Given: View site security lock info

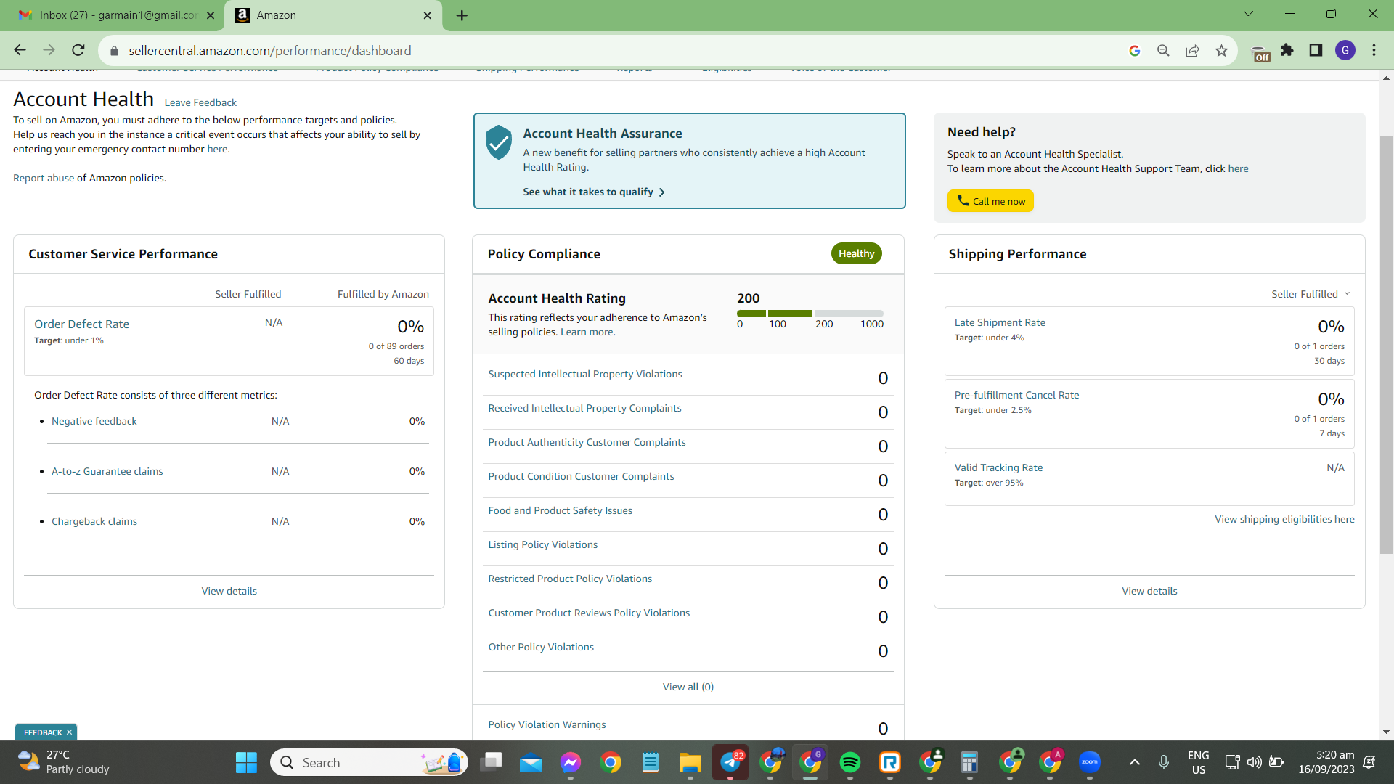Looking at the screenshot, I should coord(114,51).
